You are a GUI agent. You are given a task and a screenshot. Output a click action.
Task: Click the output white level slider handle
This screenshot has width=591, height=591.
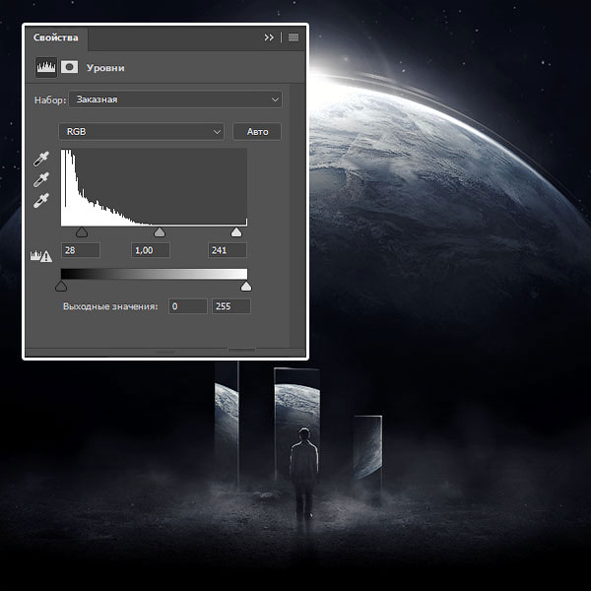[x=246, y=286]
